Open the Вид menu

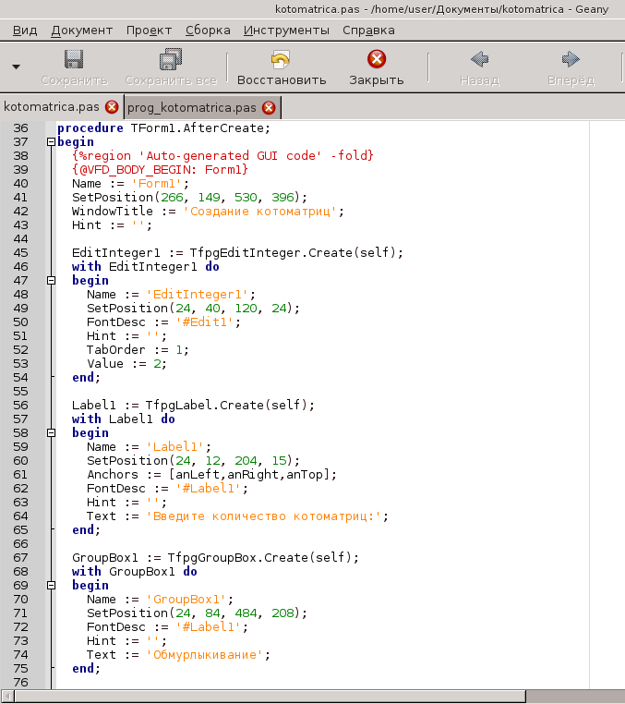[x=26, y=30]
